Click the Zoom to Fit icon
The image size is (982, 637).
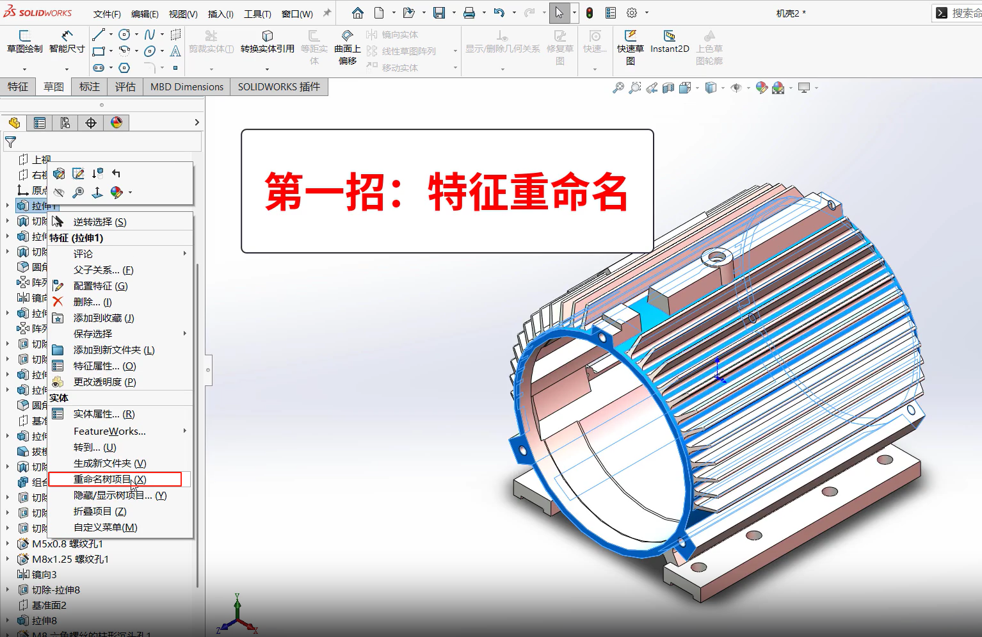(x=618, y=88)
